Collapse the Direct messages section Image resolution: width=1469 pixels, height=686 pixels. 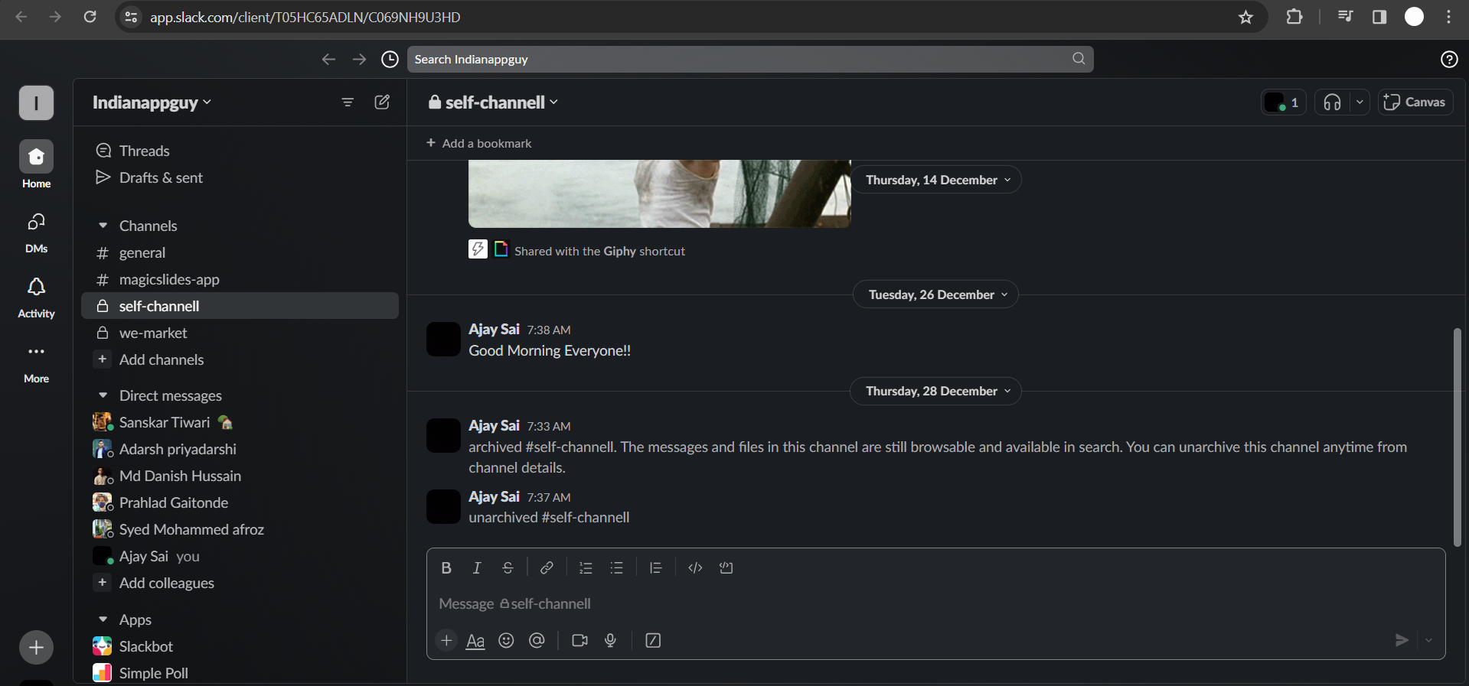click(x=103, y=395)
